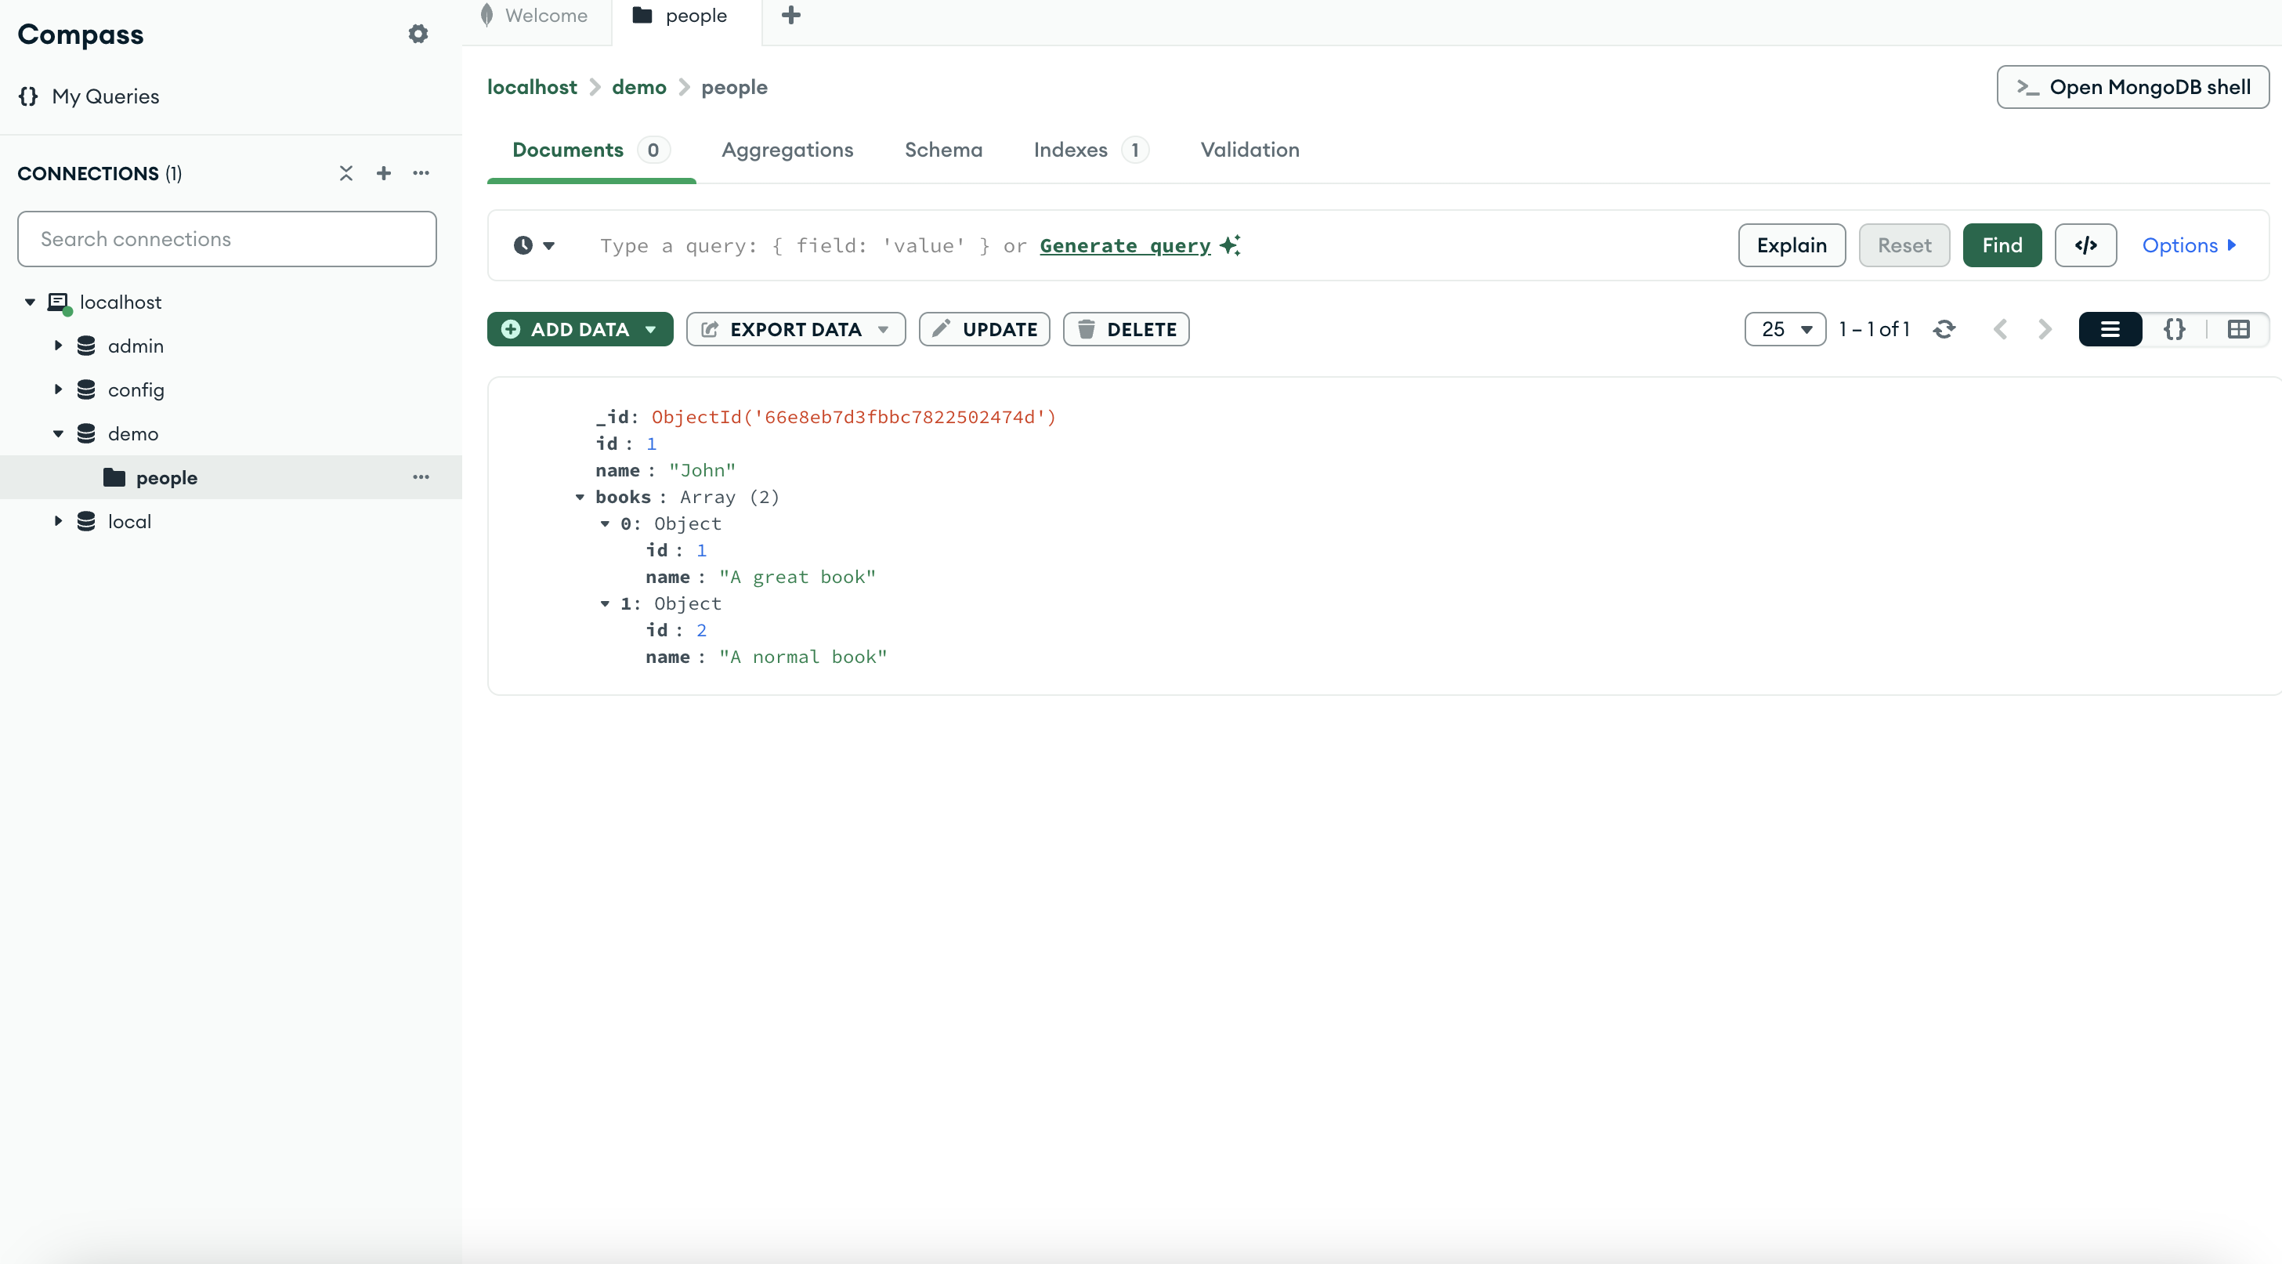Image resolution: width=2282 pixels, height=1264 pixels.
Task: Open query history clock menu
Action: pos(534,245)
